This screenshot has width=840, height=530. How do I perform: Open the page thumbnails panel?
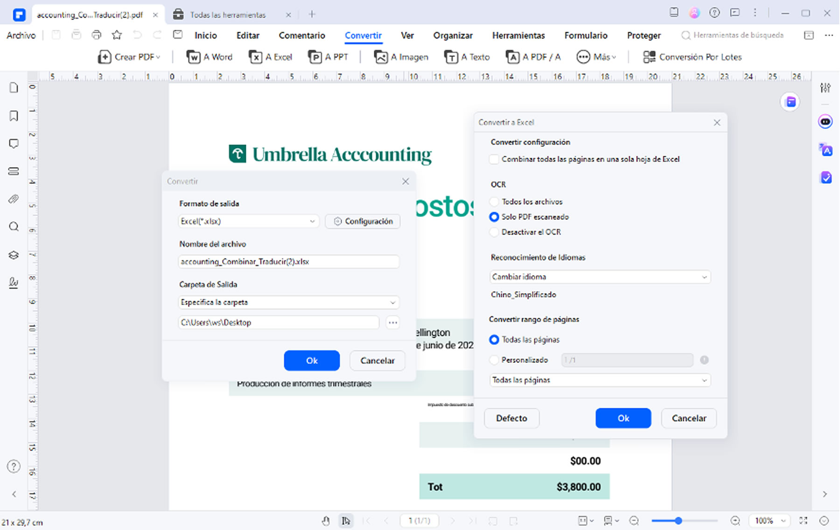14,88
